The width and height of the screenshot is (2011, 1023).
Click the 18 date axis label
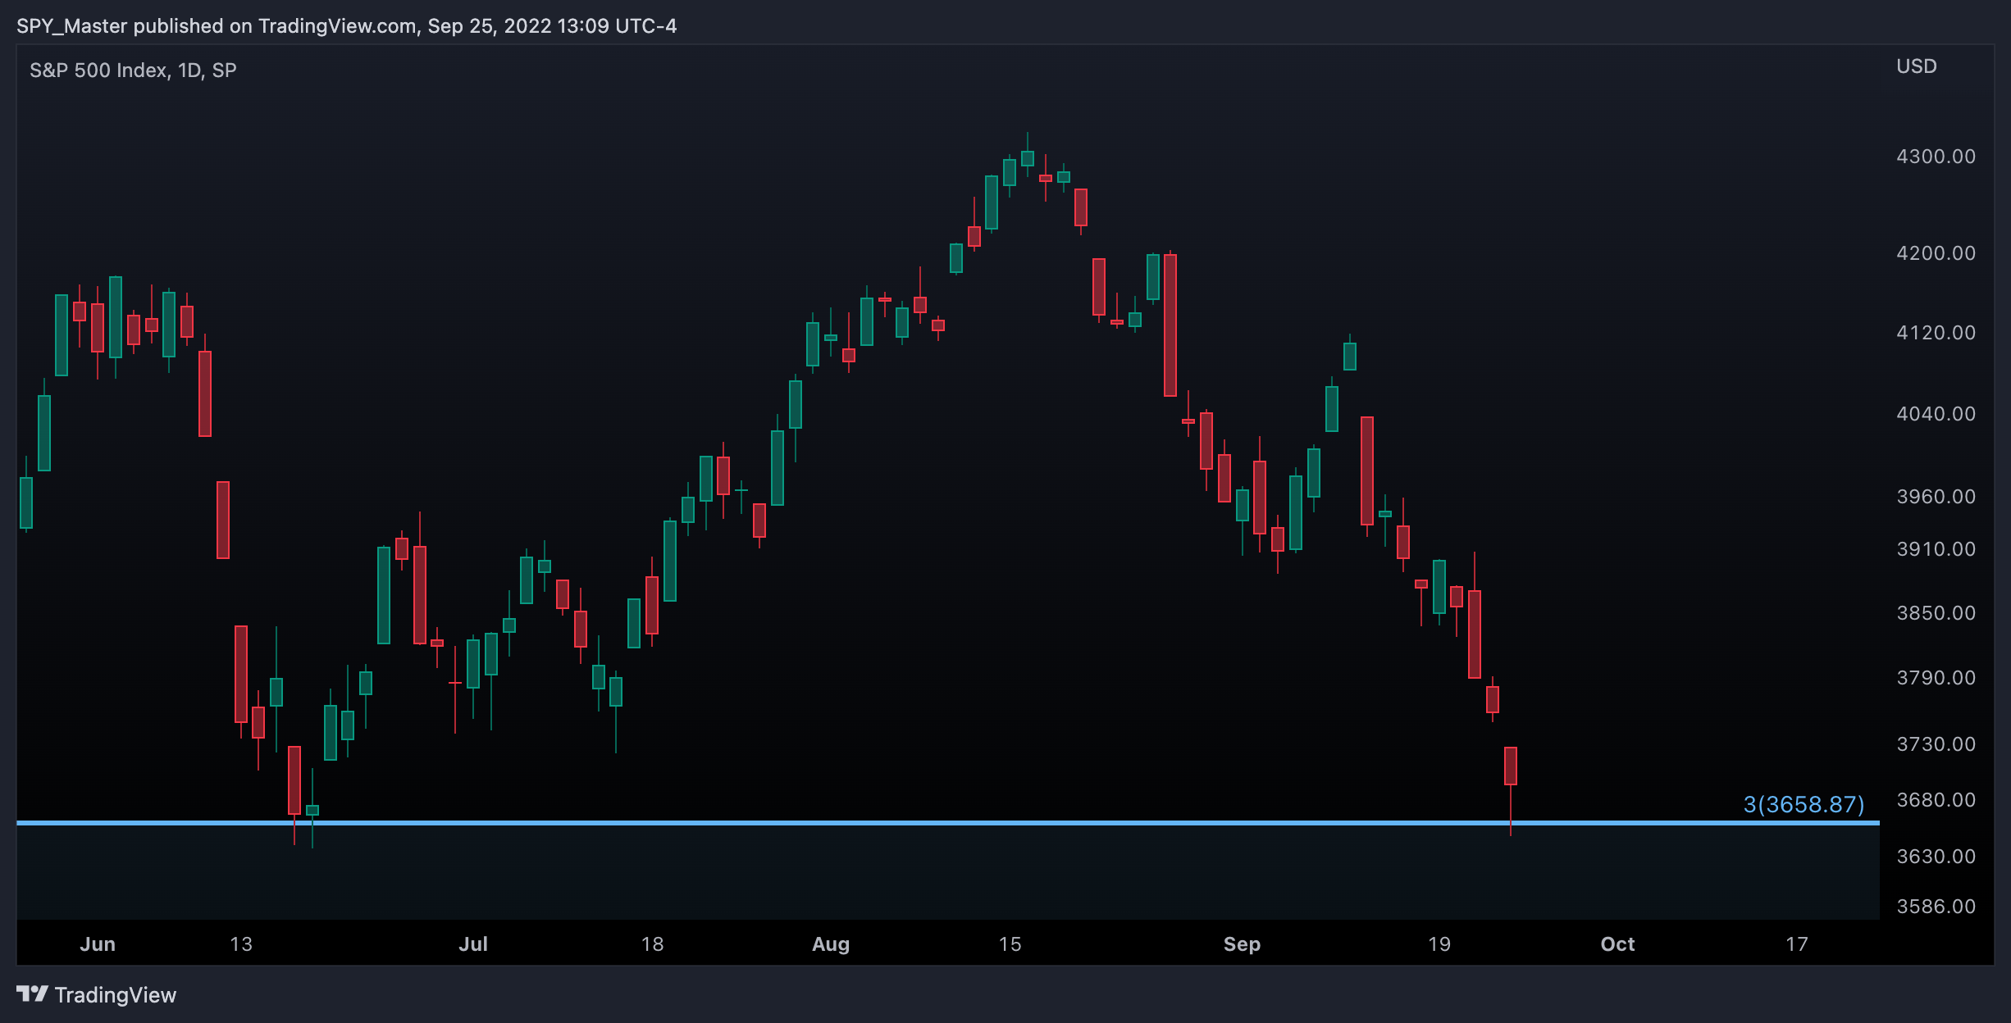652,944
